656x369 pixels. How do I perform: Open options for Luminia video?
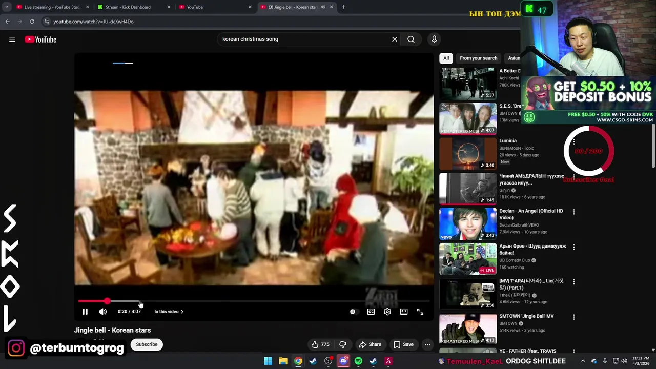click(x=574, y=141)
